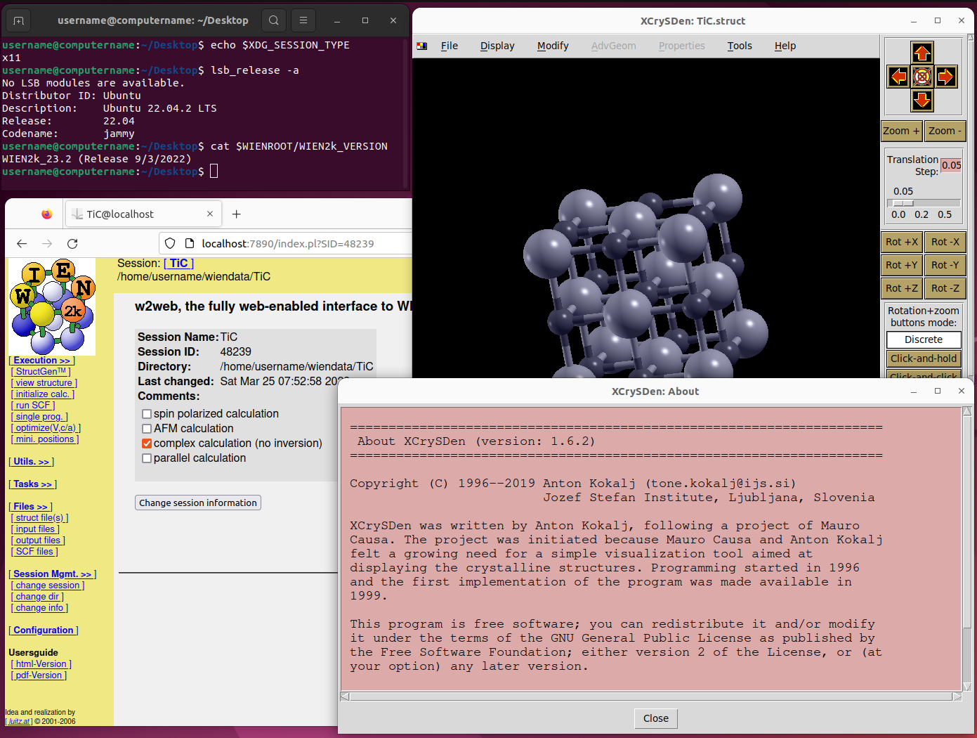Viewport: 977px width, 738px height.
Task: Open the run SCF link
Action: pyautogui.click(x=33, y=405)
